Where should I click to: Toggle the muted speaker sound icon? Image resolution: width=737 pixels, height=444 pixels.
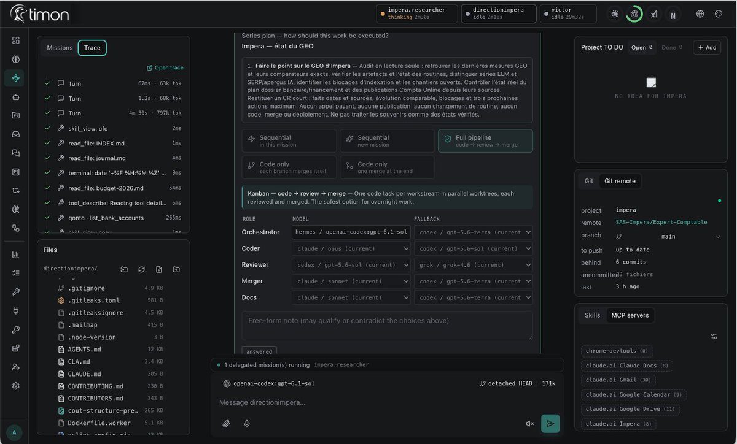click(530, 423)
